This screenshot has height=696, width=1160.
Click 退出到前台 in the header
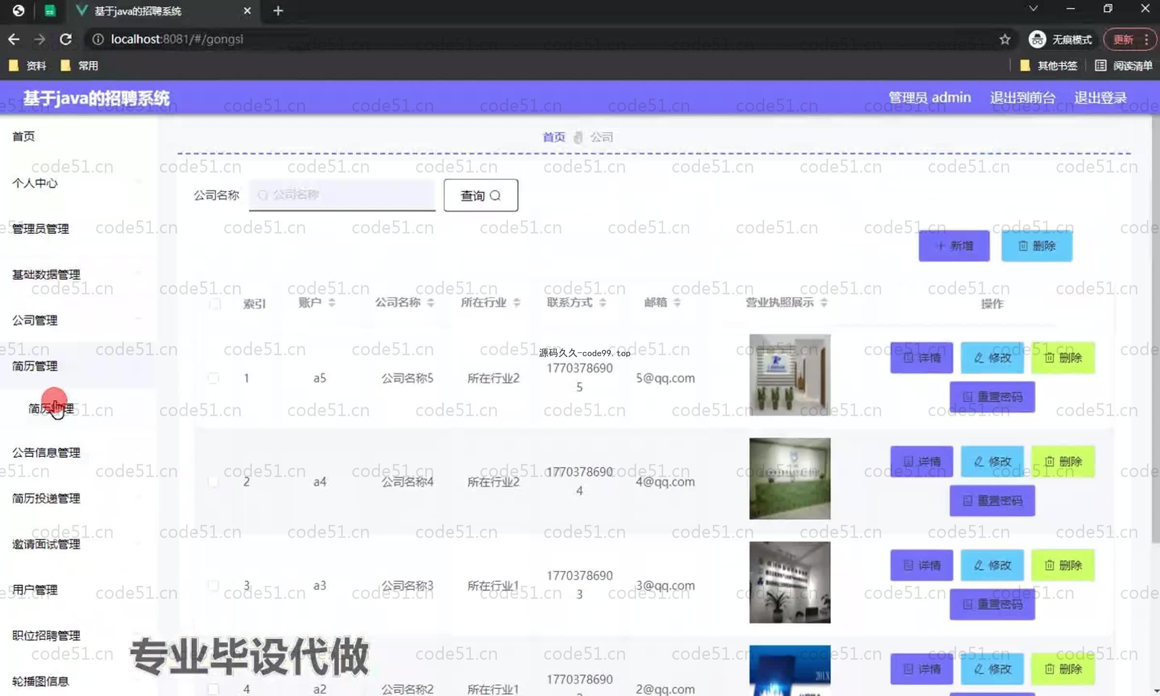(x=1022, y=98)
